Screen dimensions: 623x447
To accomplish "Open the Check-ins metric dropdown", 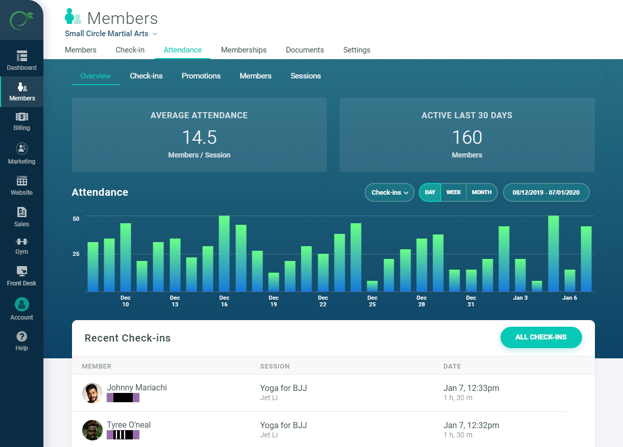I will coord(389,192).
